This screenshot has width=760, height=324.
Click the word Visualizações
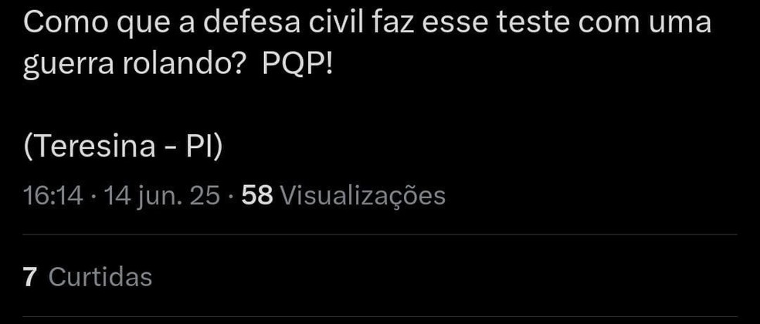click(363, 196)
